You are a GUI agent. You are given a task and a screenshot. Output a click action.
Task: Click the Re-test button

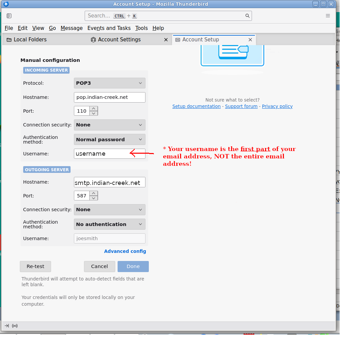tap(35, 266)
